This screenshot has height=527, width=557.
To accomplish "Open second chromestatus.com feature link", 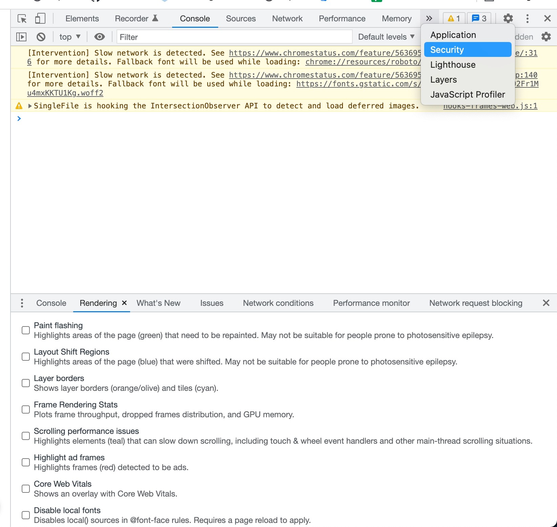I will tap(325, 75).
